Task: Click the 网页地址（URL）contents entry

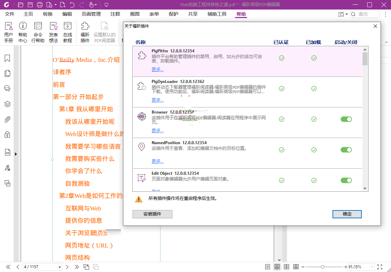Action: pos(89,245)
